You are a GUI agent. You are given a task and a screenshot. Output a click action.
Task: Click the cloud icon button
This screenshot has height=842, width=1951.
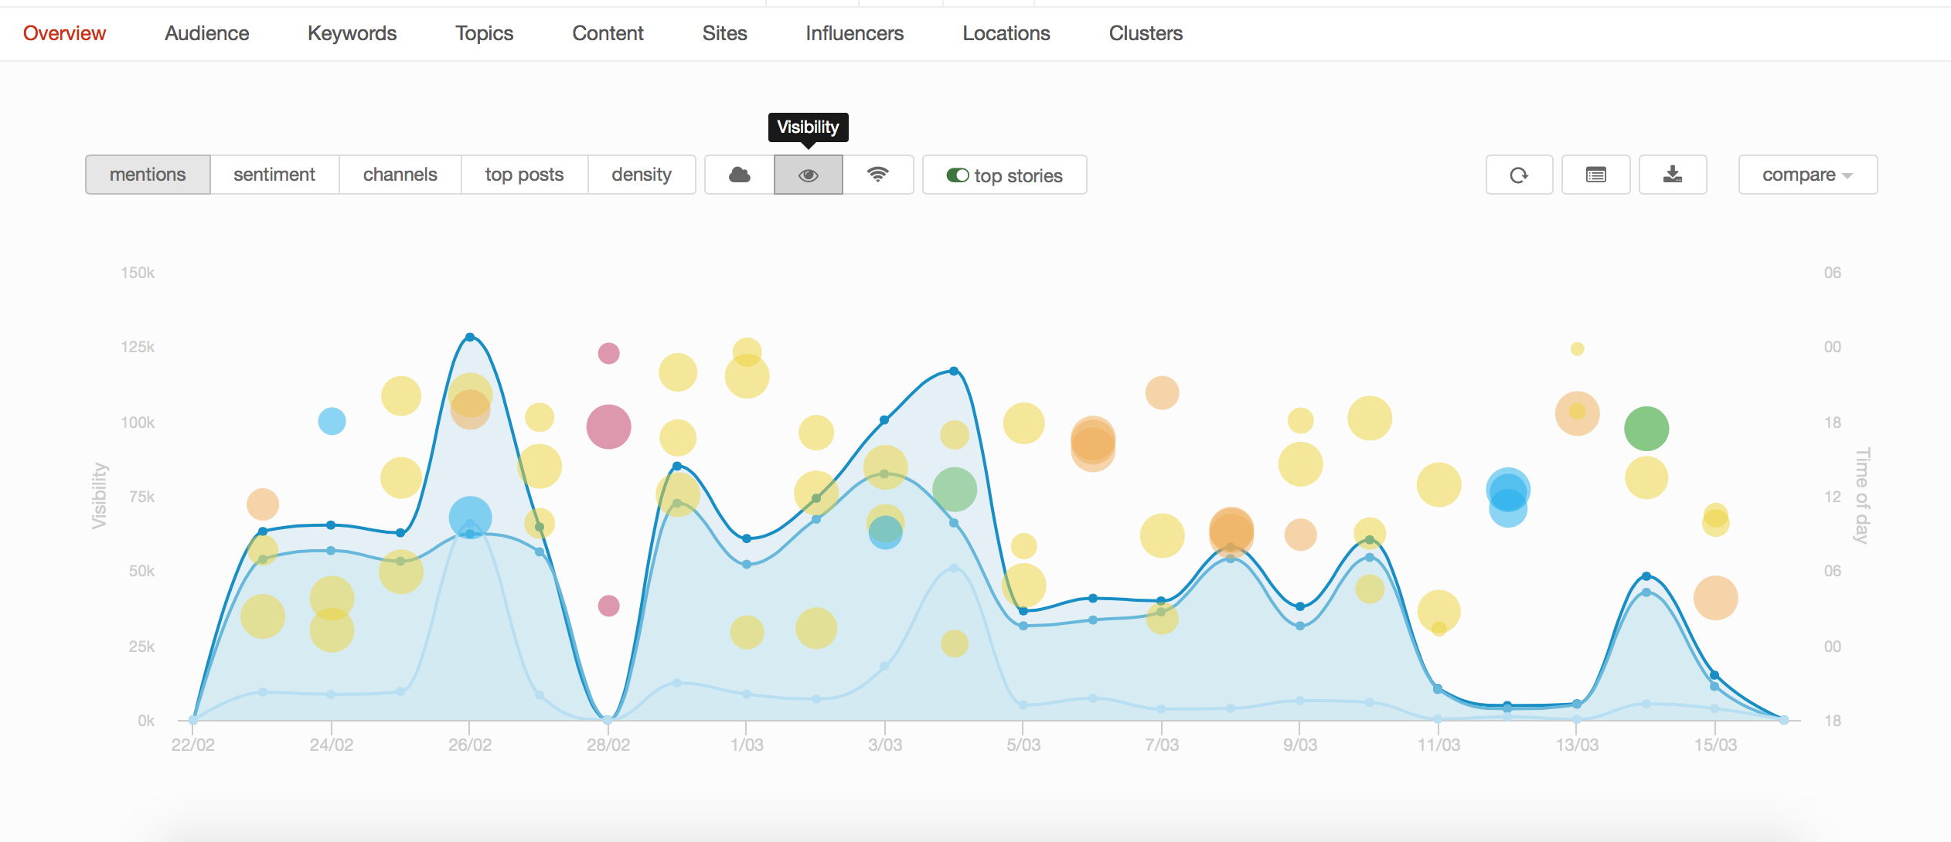pyautogui.click(x=739, y=175)
